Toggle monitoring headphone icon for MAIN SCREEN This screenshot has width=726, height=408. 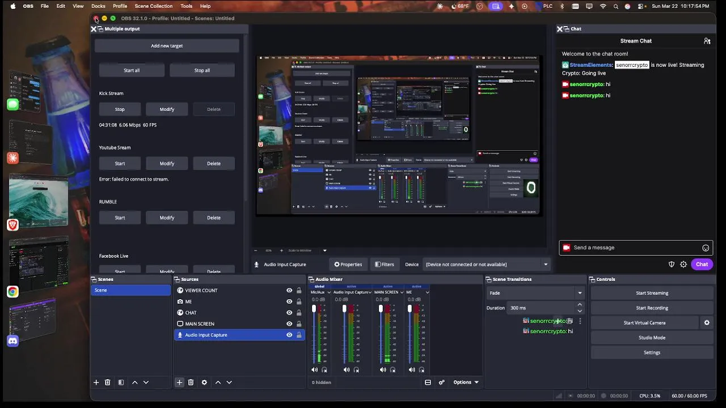(x=392, y=370)
